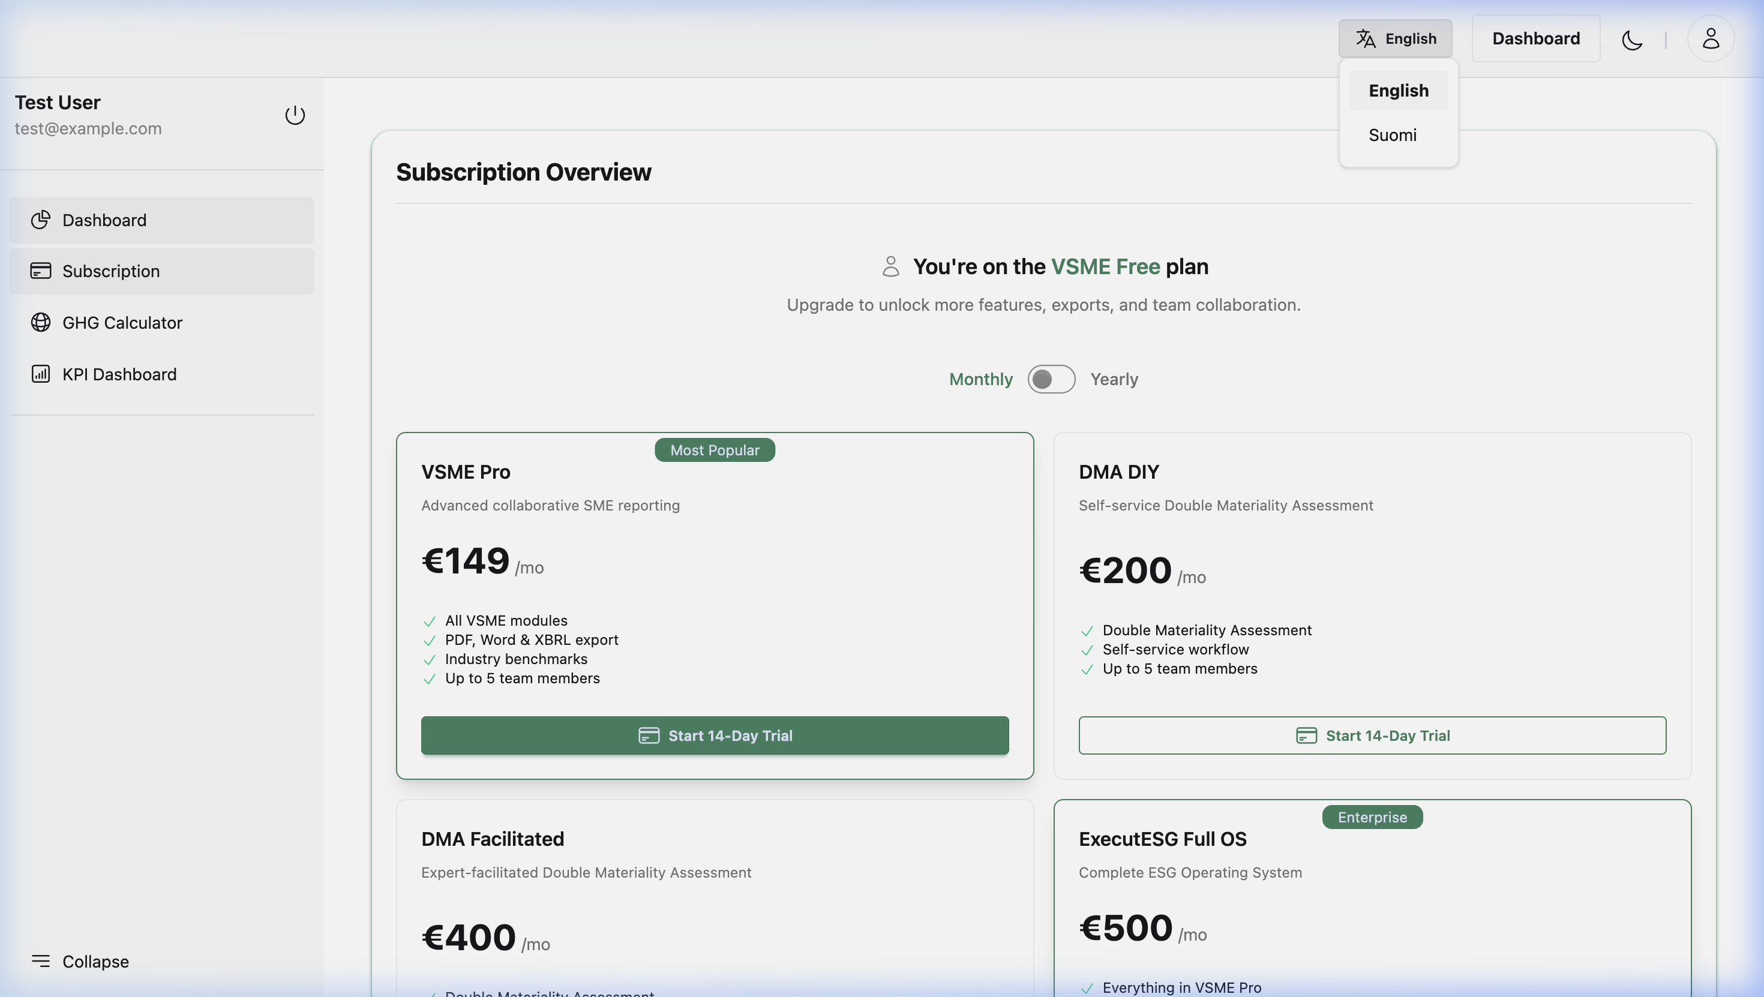Open the user profile icon top right
Viewport: 1764px width, 997px height.
pyautogui.click(x=1710, y=39)
